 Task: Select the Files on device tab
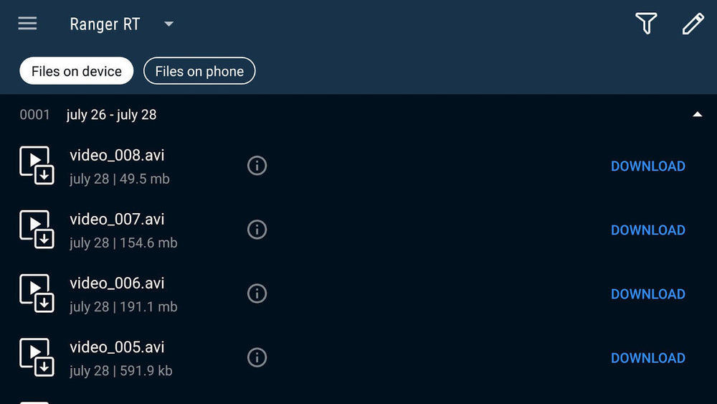(x=76, y=71)
